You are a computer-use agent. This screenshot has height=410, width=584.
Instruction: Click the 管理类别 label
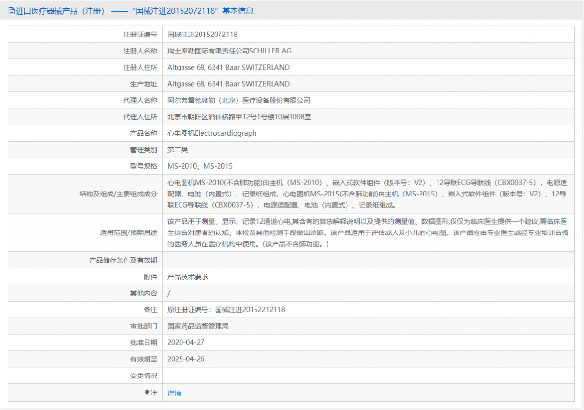point(144,149)
